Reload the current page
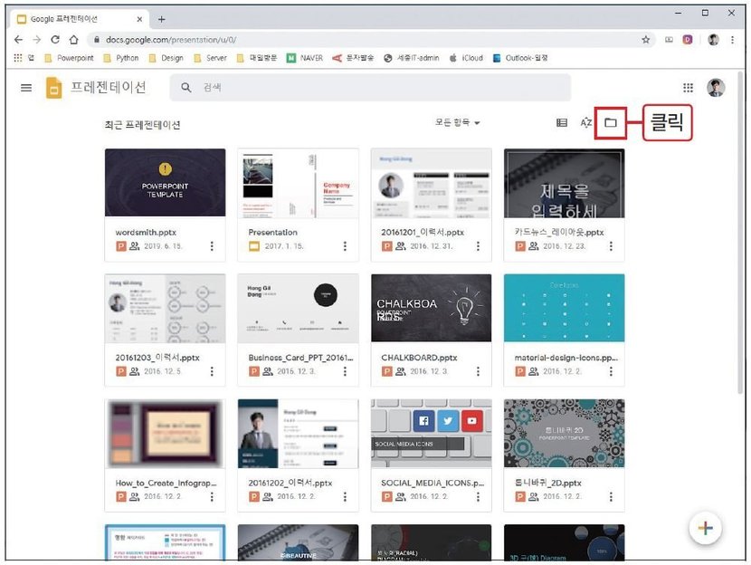This screenshot has height=565, width=751. (55, 39)
